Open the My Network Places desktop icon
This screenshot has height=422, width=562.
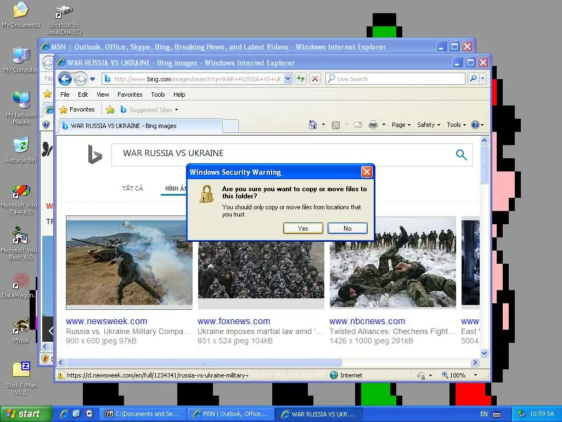pyautogui.click(x=21, y=108)
